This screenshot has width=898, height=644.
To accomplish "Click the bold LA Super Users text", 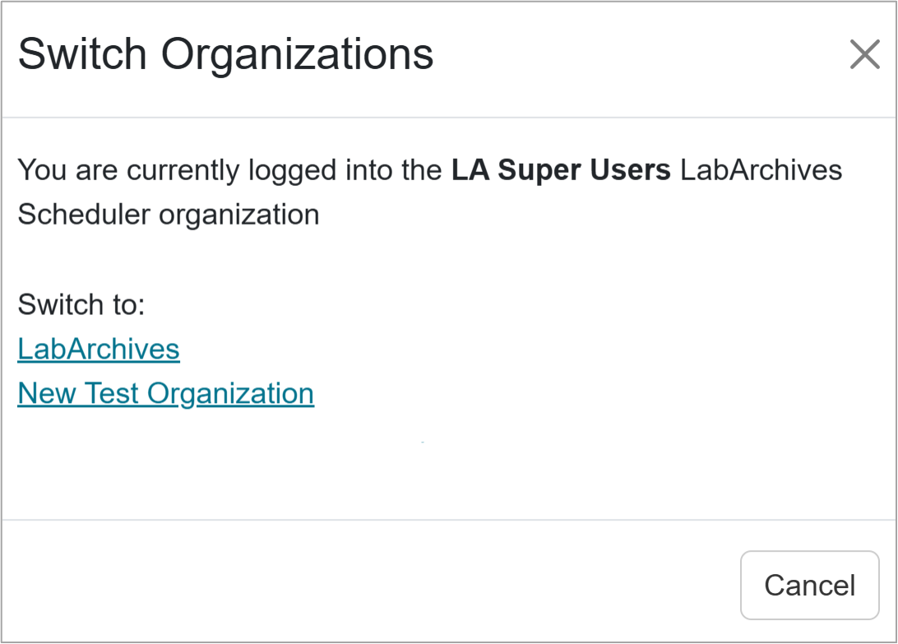I will pyautogui.click(x=560, y=169).
